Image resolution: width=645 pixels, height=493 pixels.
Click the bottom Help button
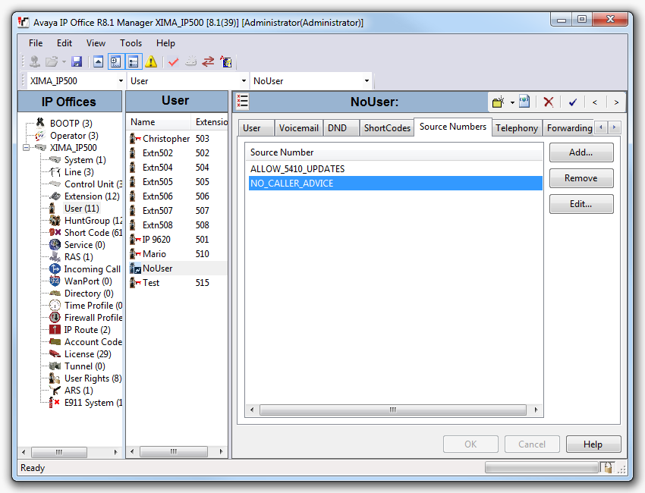593,444
